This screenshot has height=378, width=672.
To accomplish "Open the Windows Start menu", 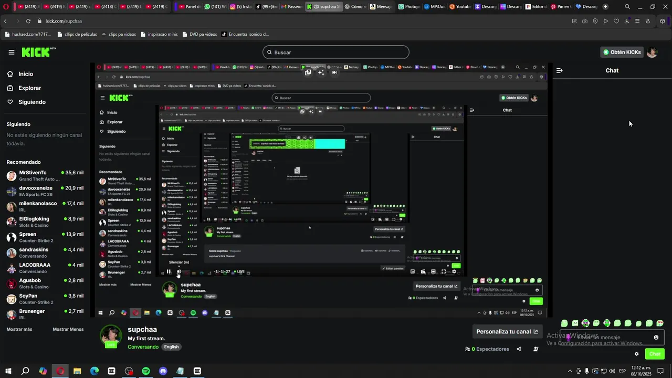I will click(x=8, y=371).
